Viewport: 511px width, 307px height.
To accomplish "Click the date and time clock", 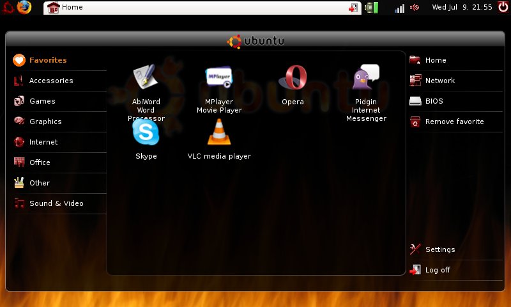I will (x=462, y=8).
